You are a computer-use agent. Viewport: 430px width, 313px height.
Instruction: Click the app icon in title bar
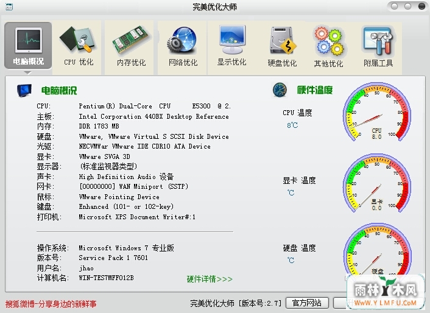click(9, 7)
